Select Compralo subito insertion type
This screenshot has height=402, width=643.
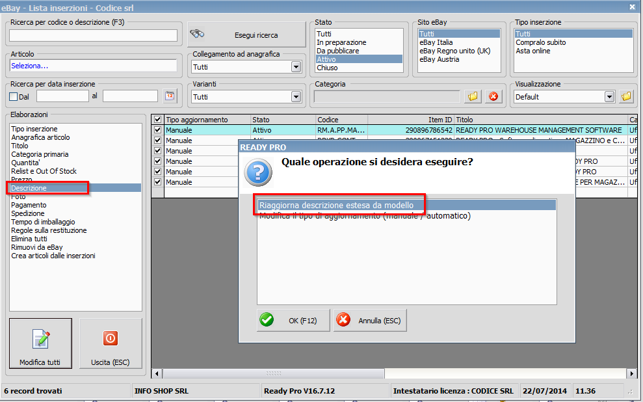click(x=573, y=42)
